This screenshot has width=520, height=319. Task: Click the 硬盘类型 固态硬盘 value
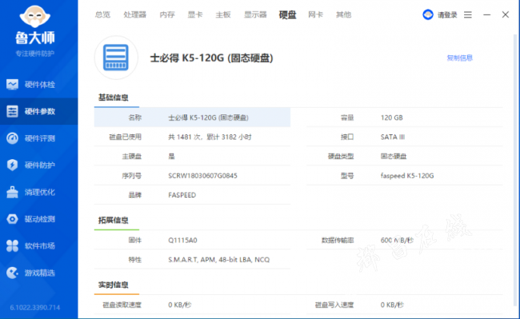394,156
